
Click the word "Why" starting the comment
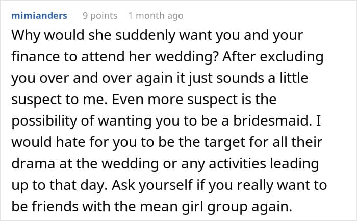click(x=25, y=35)
